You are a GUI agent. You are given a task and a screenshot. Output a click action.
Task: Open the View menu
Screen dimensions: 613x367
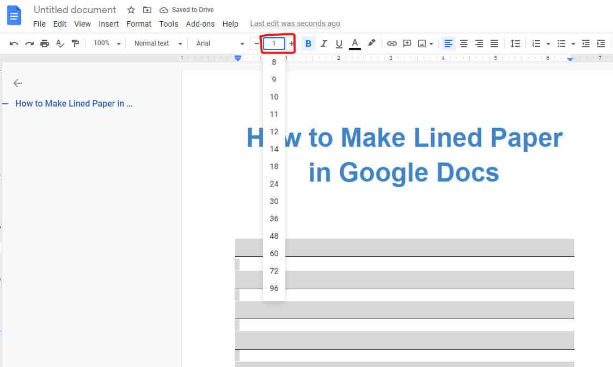(x=83, y=24)
